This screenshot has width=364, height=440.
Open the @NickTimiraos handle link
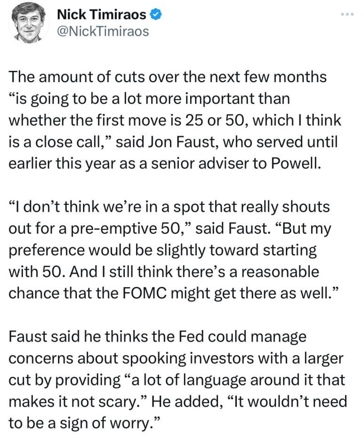[x=103, y=32]
